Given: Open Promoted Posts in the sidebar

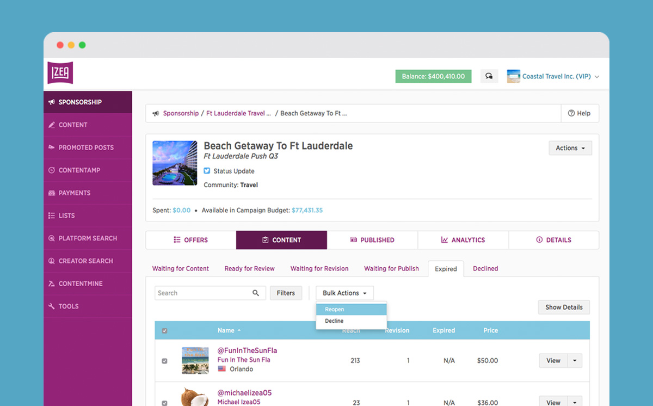Looking at the screenshot, I should tap(88, 147).
